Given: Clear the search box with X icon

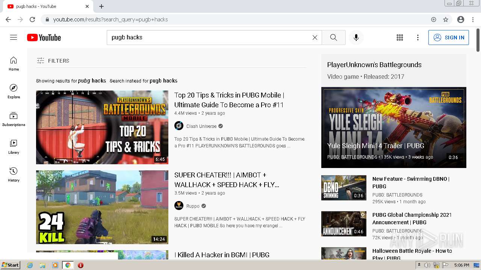Looking at the screenshot, I should pos(315,37).
